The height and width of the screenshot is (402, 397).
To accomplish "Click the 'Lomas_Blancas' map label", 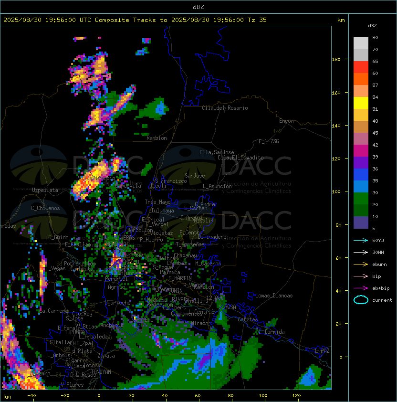I will pyautogui.click(x=274, y=296).
